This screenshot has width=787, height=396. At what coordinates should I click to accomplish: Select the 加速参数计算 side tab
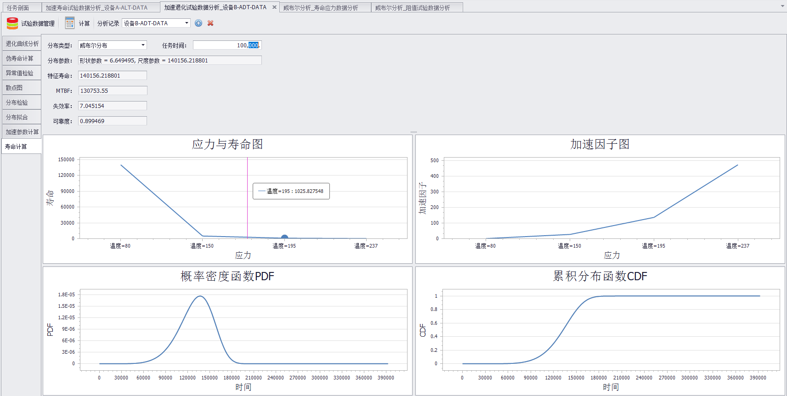[22, 132]
